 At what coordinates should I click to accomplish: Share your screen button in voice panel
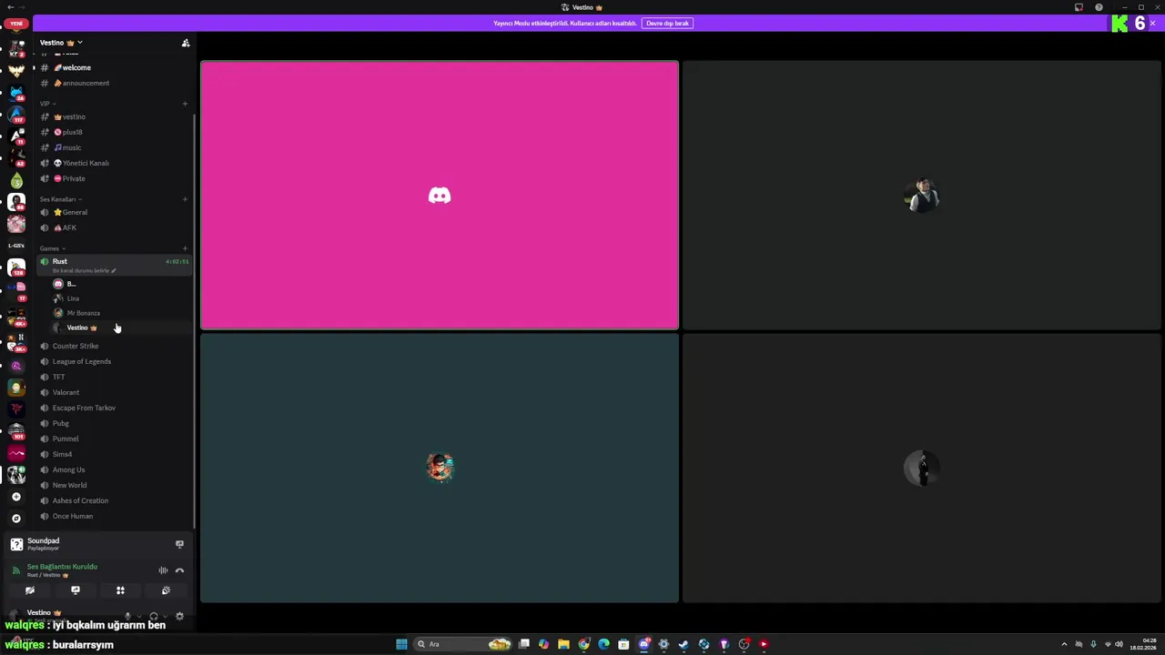pyautogui.click(x=76, y=590)
